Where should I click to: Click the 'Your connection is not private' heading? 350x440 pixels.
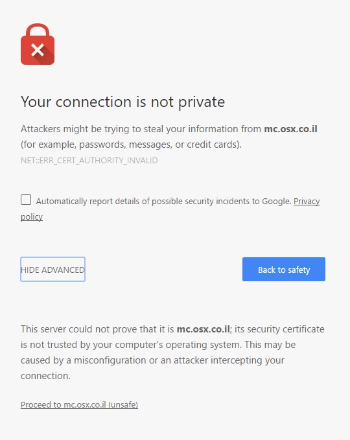click(123, 102)
